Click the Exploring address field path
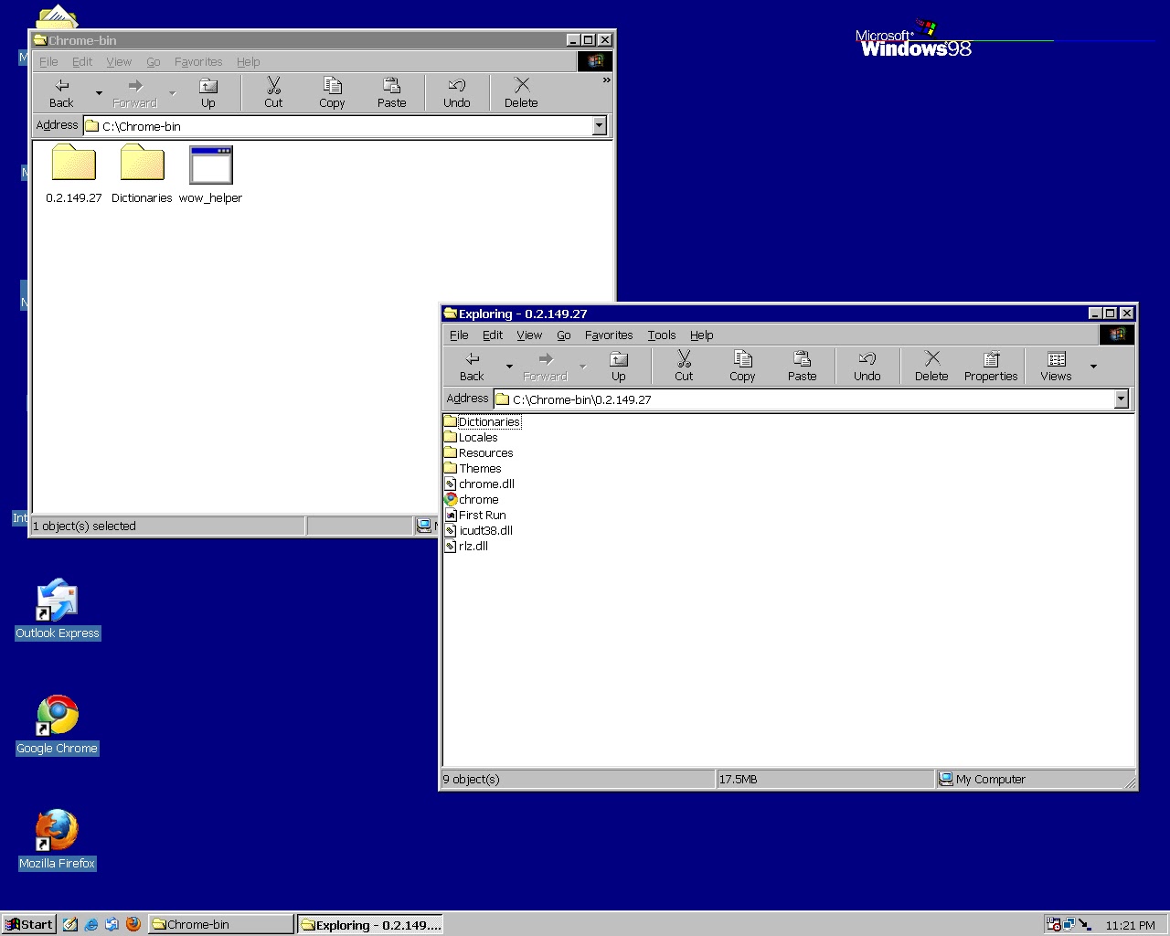Screen dimensions: 1170x936 coord(803,399)
